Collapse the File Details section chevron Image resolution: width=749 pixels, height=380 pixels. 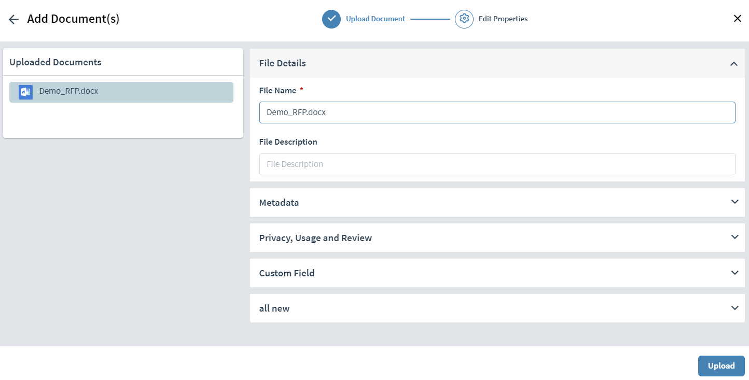[734, 64]
